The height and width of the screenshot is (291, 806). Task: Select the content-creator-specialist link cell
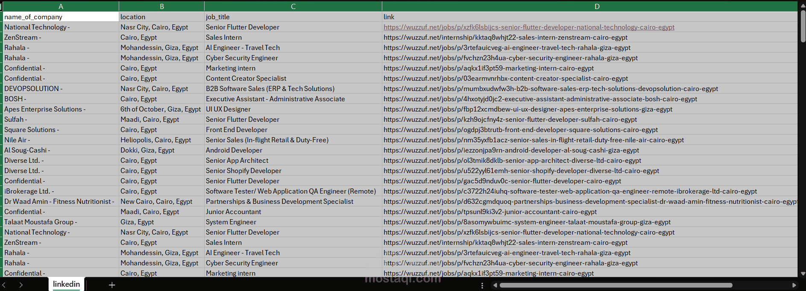tap(589, 78)
